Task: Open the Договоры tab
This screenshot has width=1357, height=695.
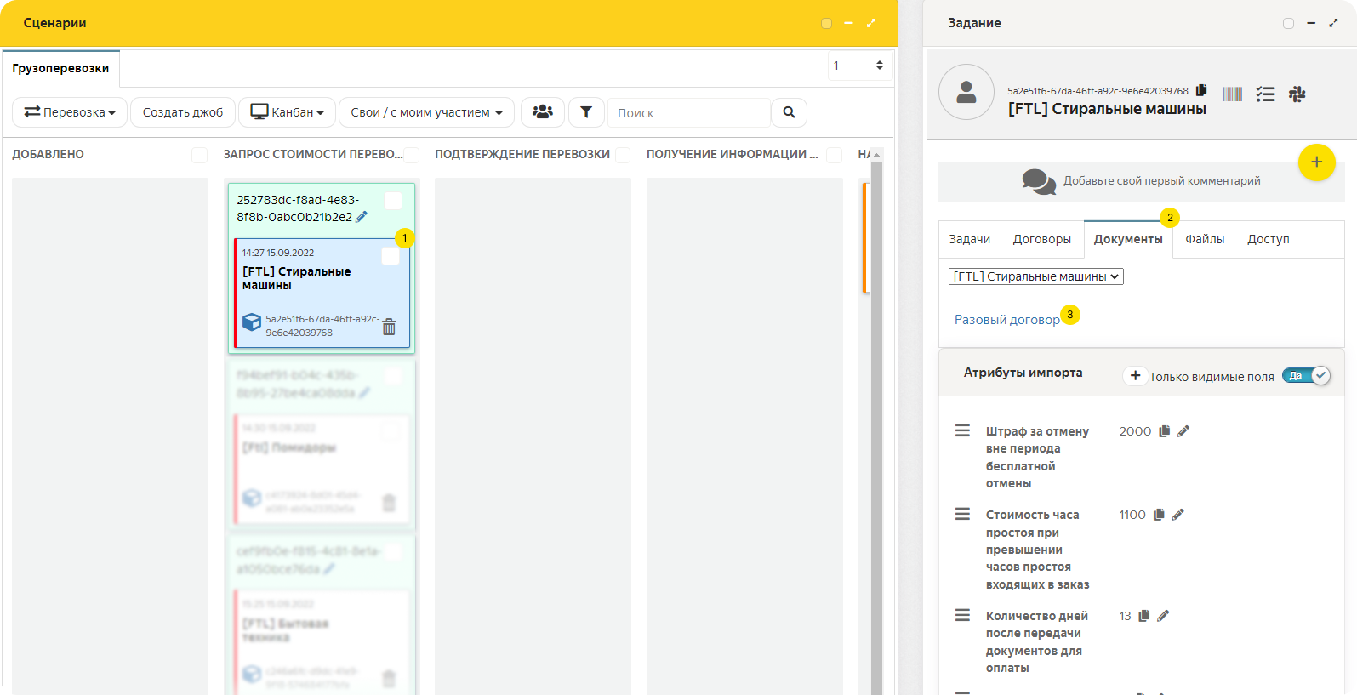Action: coord(1041,239)
